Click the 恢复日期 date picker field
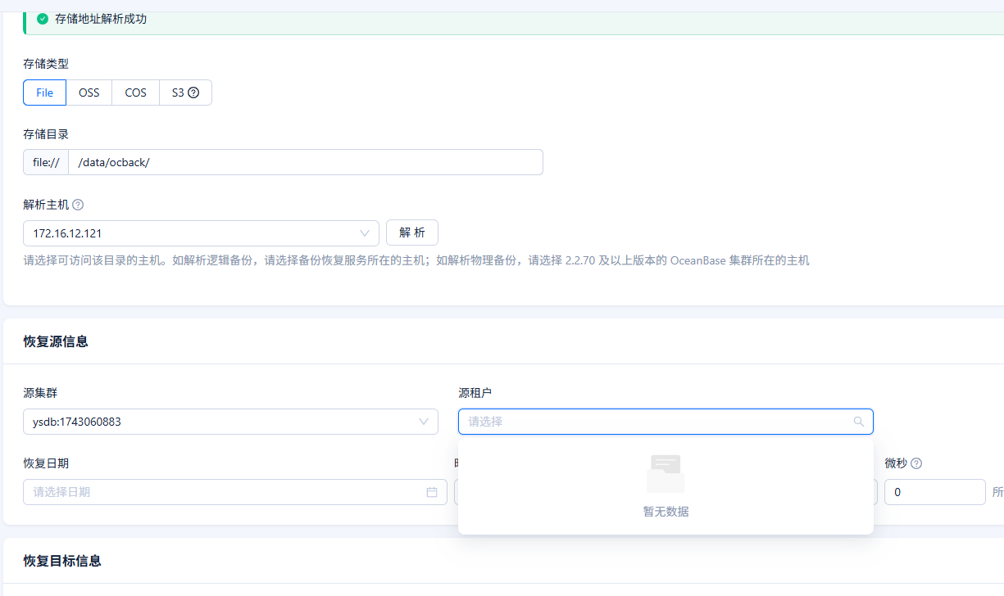The width and height of the screenshot is (1004, 596). coord(235,492)
